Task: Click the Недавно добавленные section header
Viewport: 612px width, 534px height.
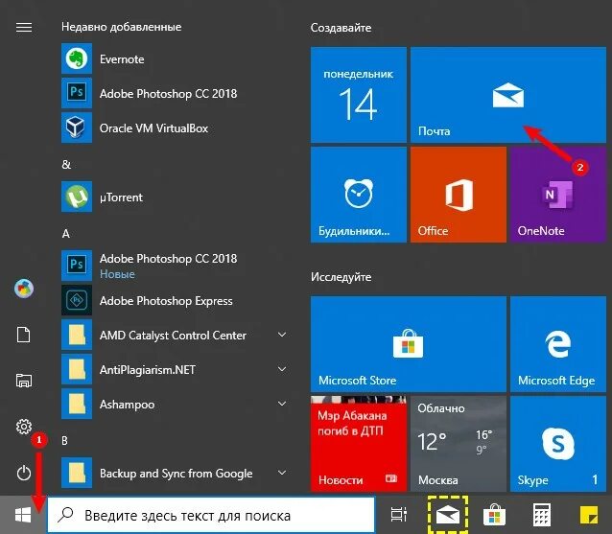Action: pyautogui.click(x=122, y=27)
